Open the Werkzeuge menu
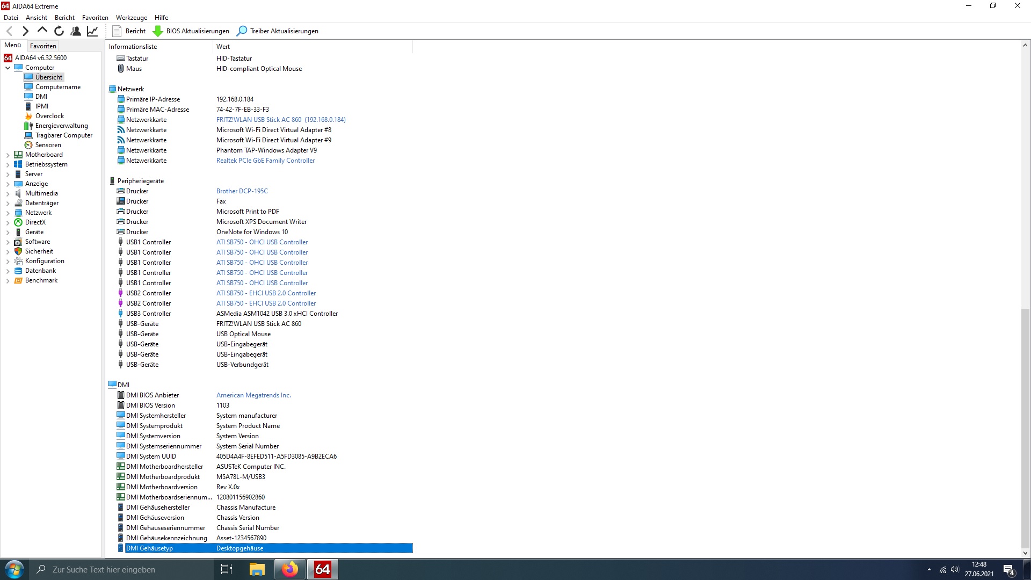 (131, 18)
